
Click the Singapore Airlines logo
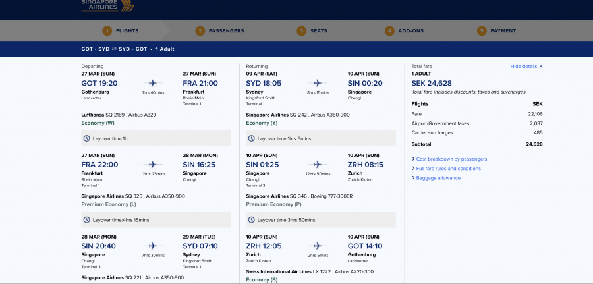(107, 6)
